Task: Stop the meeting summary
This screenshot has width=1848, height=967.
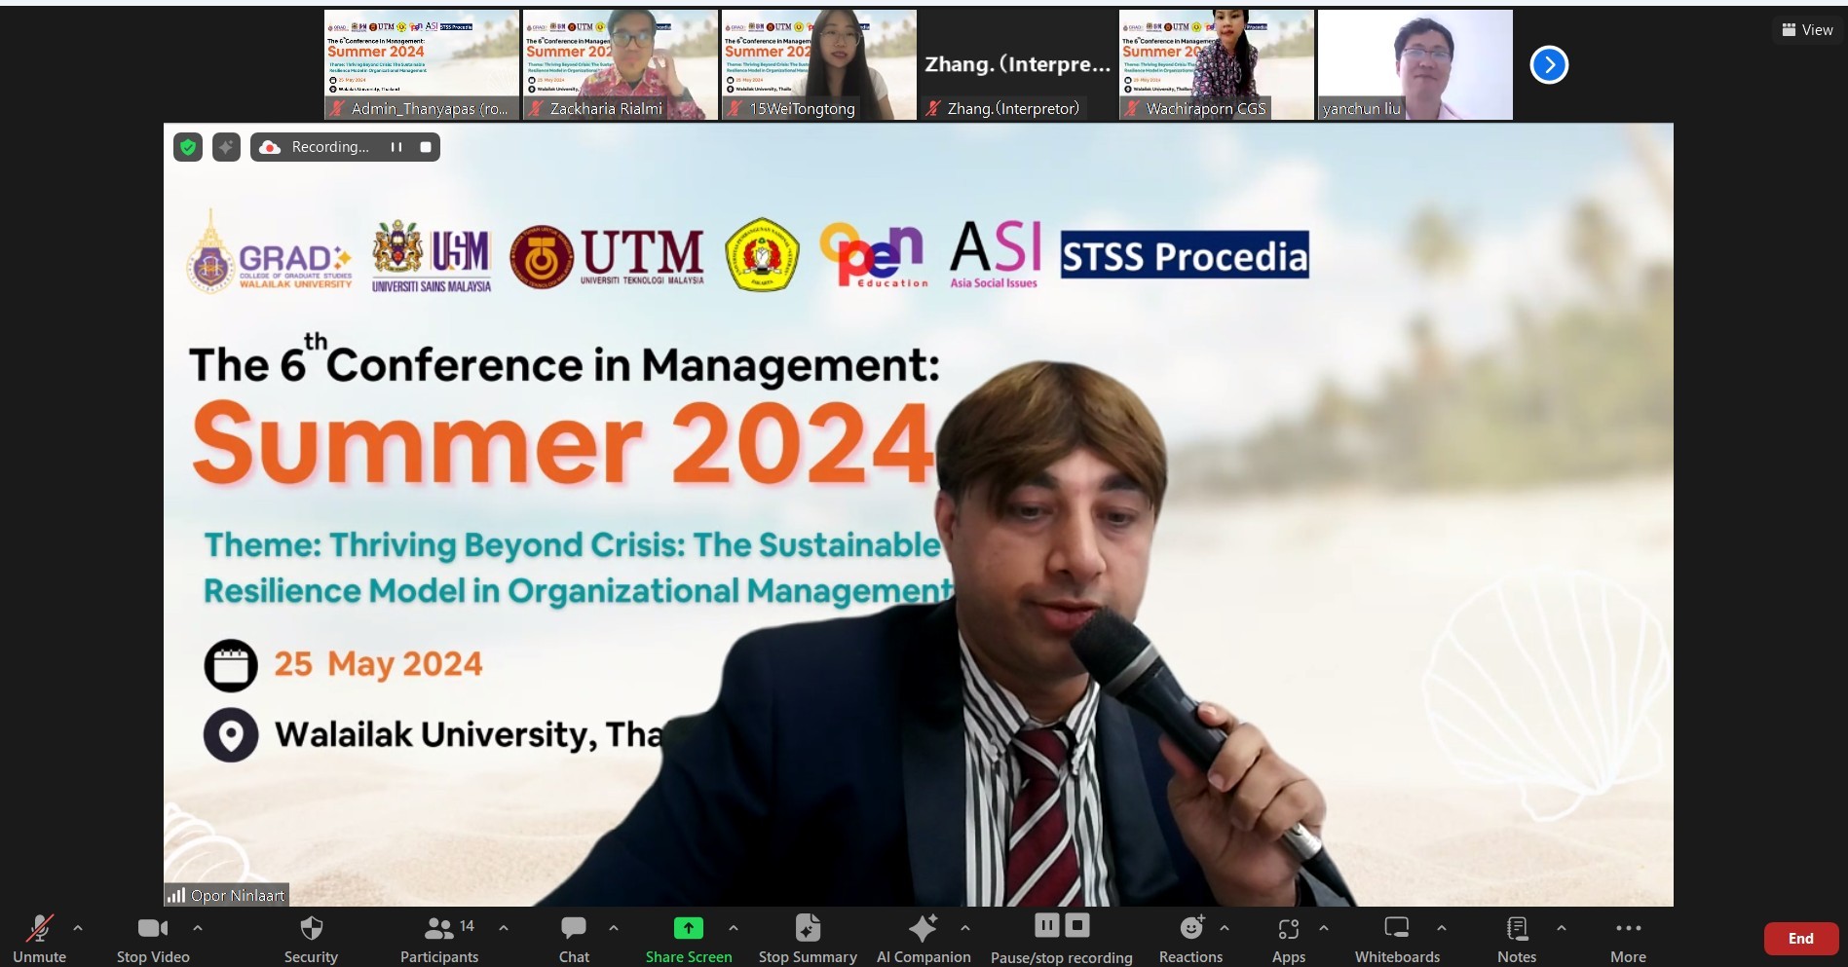Action: pos(808,939)
